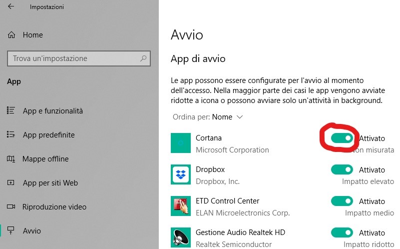
Task: Select Riproduzione video in sidebar
Action: point(54,207)
